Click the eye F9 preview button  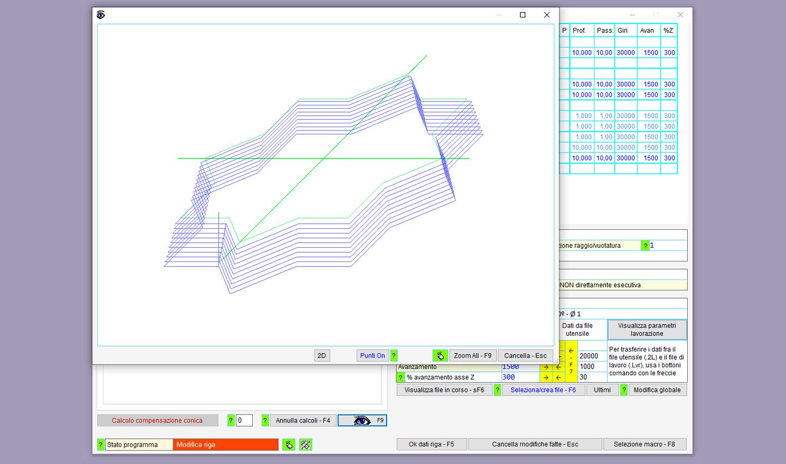tap(362, 420)
